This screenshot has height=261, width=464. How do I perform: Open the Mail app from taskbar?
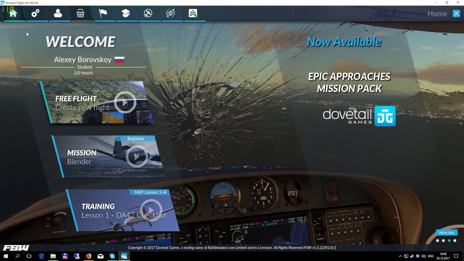(x=100, y=256)
